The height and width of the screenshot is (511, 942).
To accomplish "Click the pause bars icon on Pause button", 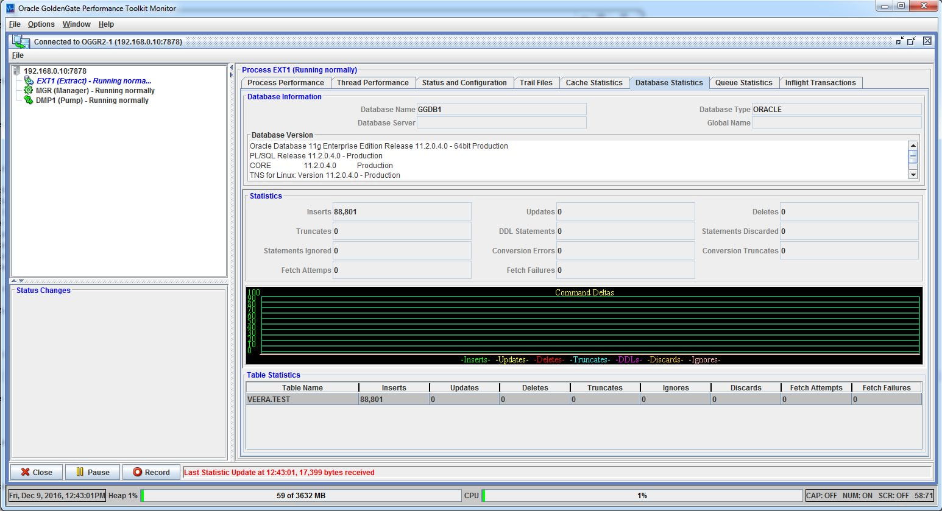I will coord(80,472).
